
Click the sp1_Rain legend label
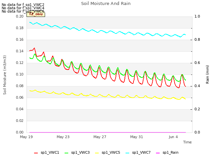tap(170, 152)
